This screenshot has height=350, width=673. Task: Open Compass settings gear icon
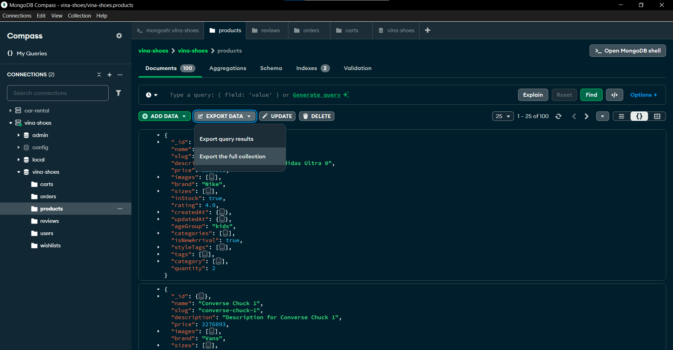(119, 36)
